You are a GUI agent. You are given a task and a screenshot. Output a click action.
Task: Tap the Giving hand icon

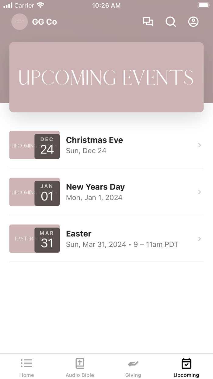coord(133,363)
